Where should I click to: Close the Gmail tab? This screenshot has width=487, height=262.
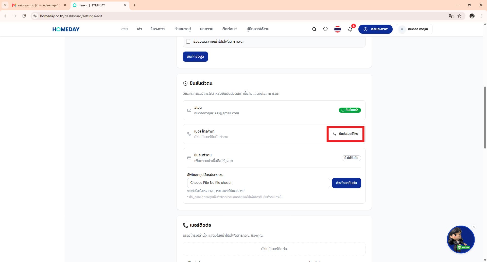point(65,5)
